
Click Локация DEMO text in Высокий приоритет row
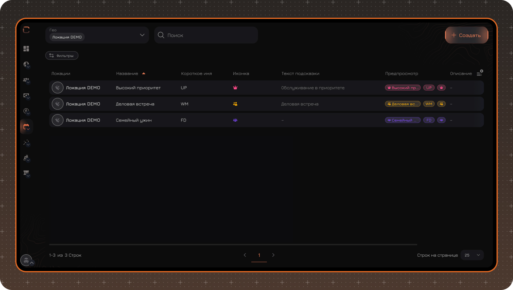[83, 88]
